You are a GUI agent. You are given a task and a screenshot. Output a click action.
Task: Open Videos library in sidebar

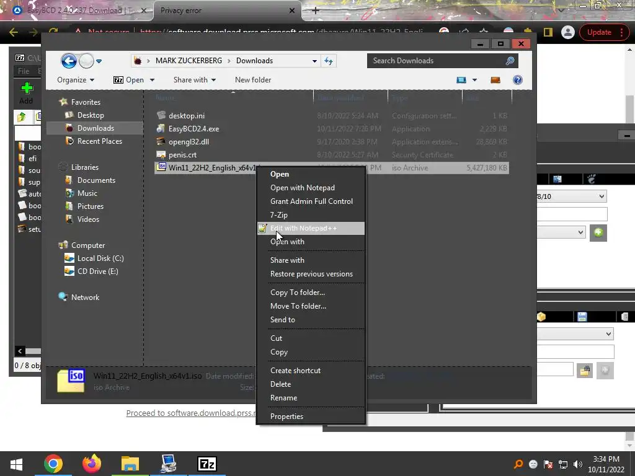(x=88, y=219)
